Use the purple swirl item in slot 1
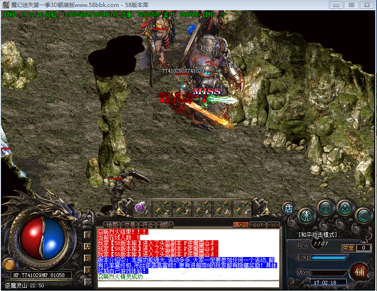Image resolution: width=377 pixels, height=291 pixels. pyautogui.click(x=142, y=208)
